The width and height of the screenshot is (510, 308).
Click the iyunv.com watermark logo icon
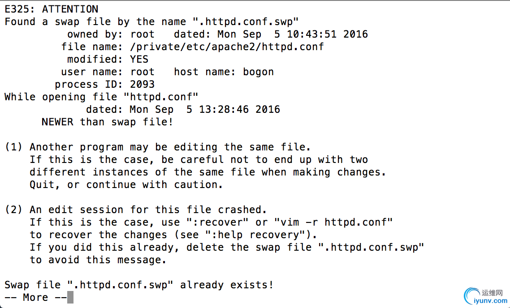coord(471,296)
